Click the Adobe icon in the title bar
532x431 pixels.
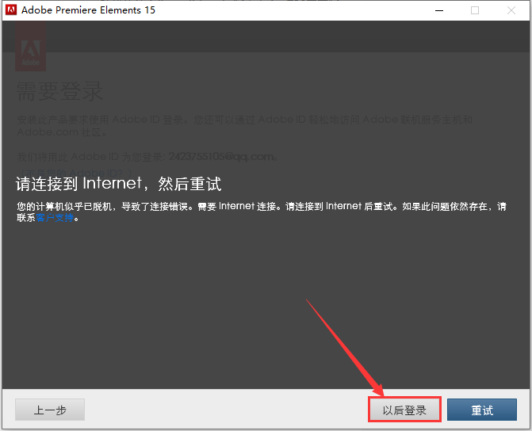(x=11, y=10)
